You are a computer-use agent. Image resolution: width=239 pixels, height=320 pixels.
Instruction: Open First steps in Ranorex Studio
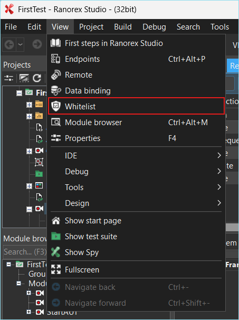(136, 43)
